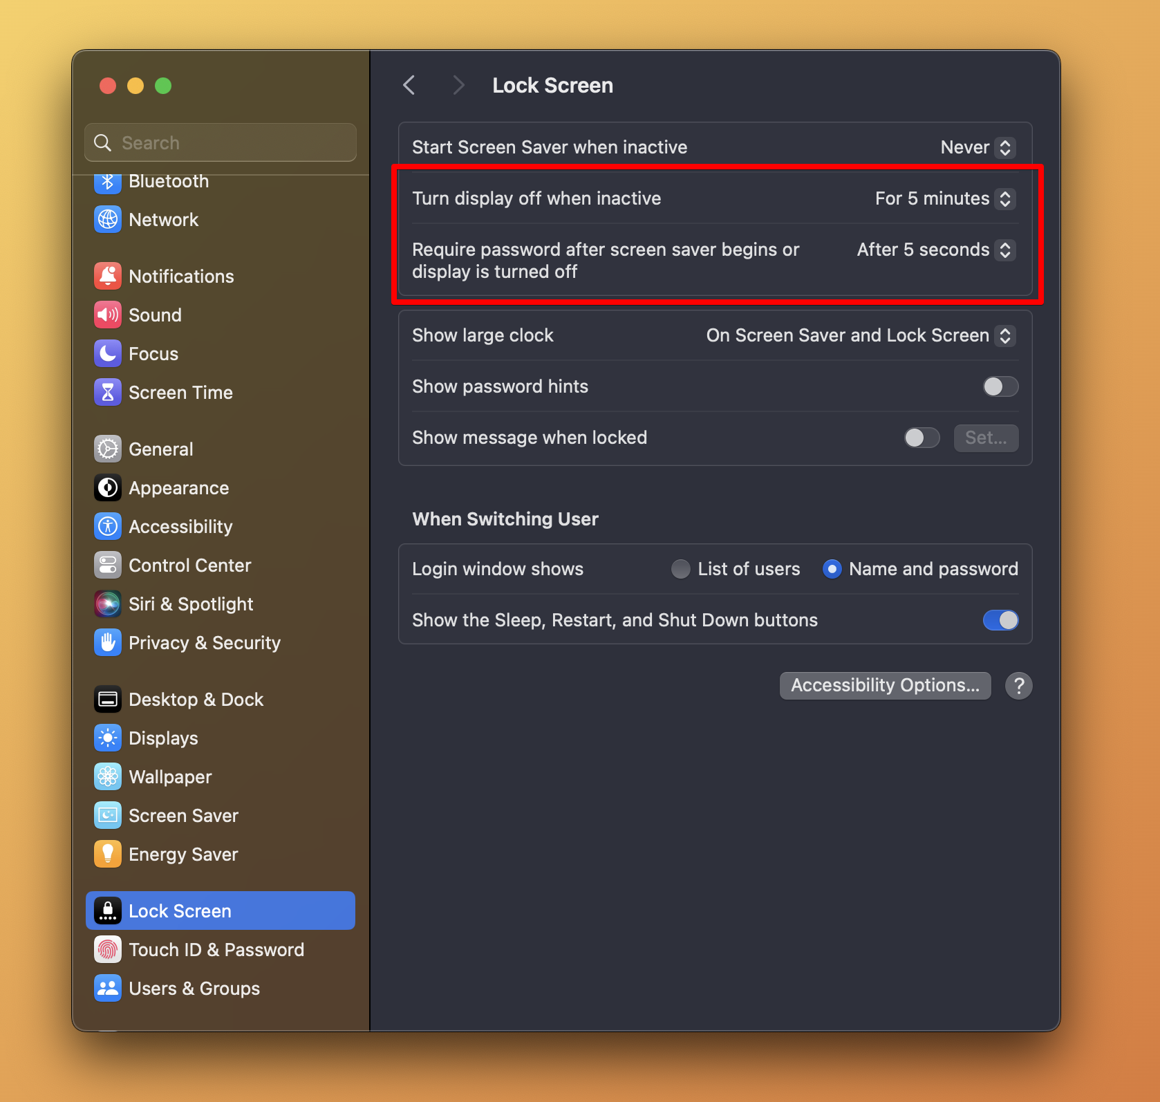Enable Show password hints

pos(1000,386)
